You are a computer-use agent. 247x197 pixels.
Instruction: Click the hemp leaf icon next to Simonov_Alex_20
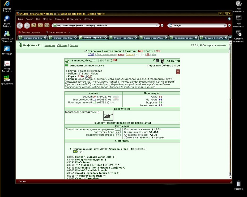67,61
